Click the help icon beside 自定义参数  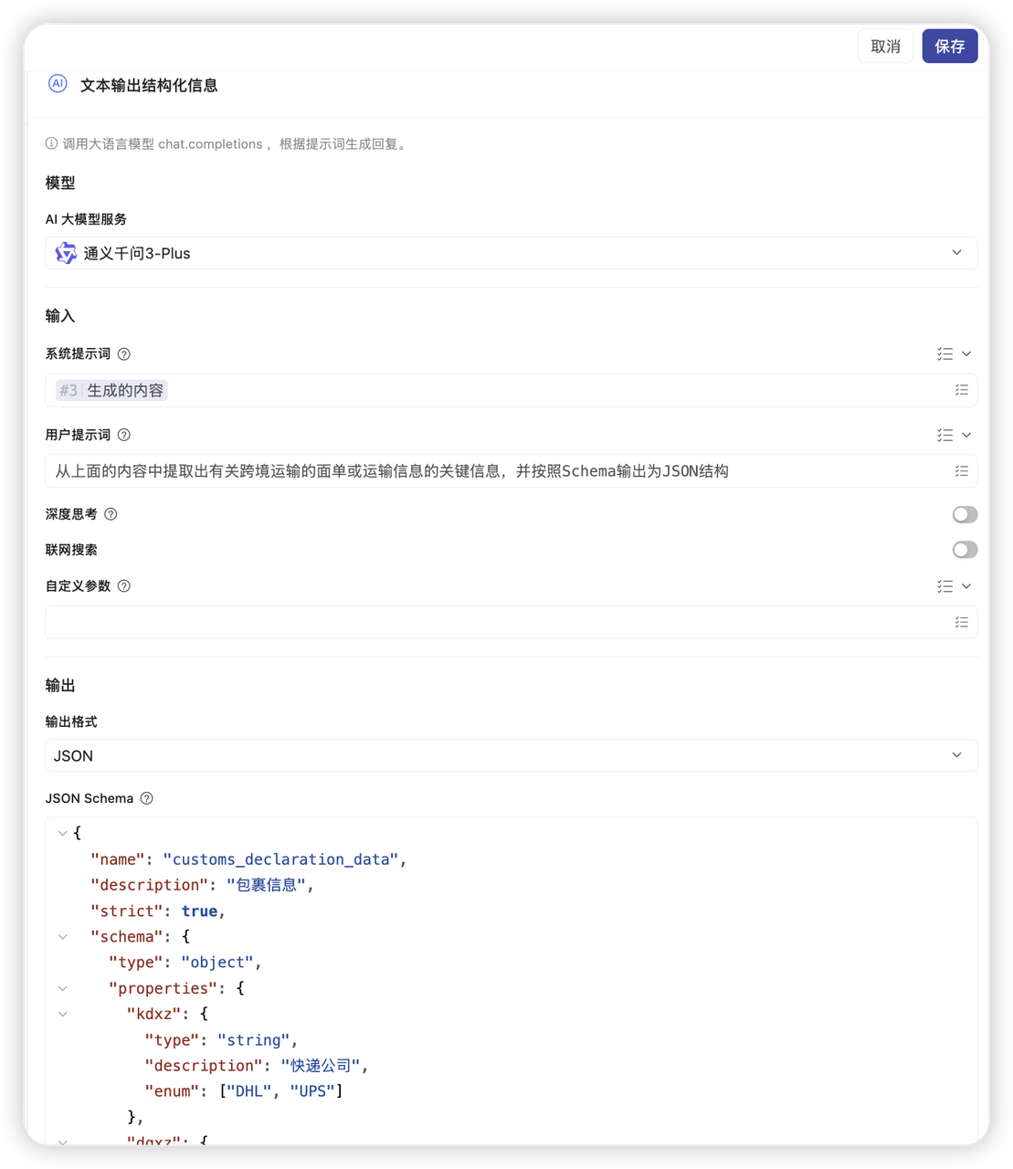point(124,586)
